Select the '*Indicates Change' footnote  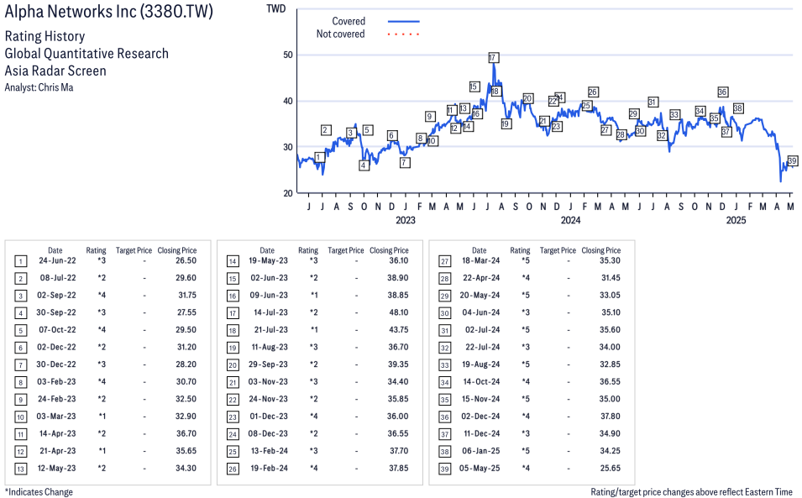(x=39, y=492)
